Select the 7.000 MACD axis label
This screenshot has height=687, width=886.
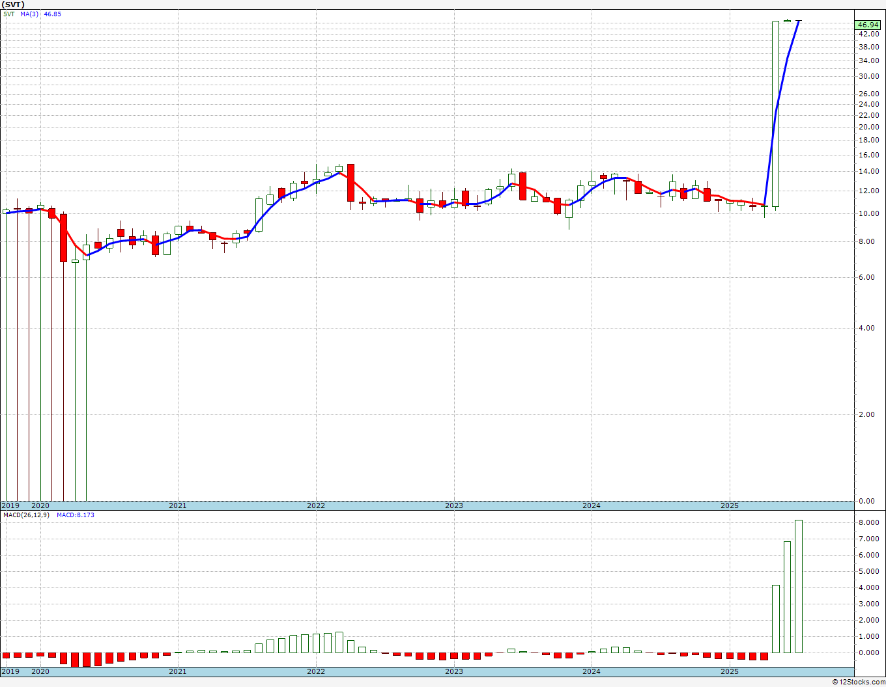[x=869, y=539]
